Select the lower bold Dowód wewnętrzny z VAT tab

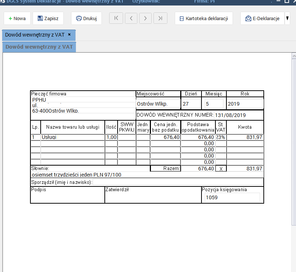pos(39,47)
